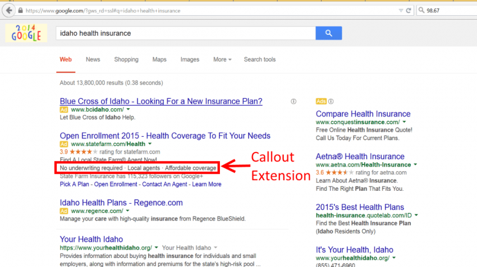Click the Ad badge next to www.regence.com

(63, 211)
